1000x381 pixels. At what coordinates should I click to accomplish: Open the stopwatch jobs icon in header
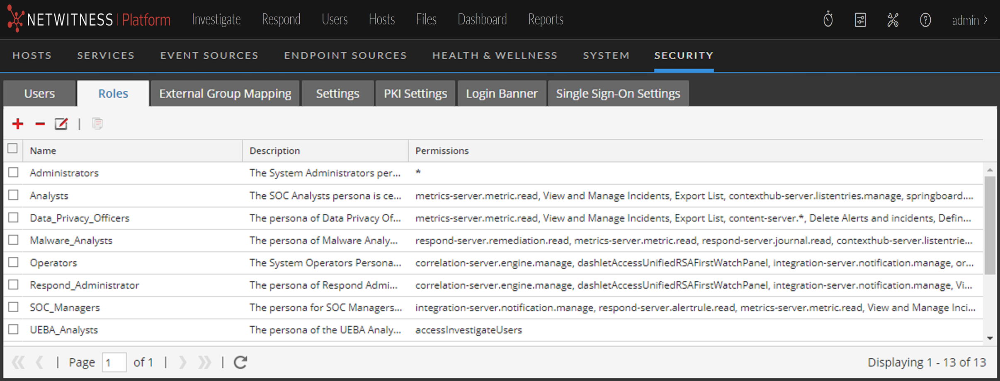pos(828,19)
